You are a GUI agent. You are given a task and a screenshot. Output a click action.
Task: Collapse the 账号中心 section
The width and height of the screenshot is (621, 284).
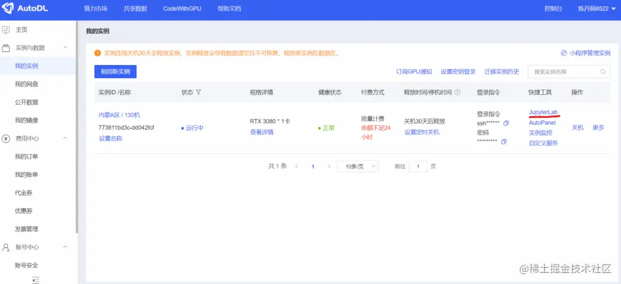coord(66,247)
